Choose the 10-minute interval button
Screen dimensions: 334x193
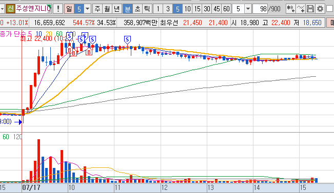click(x=187, y=9)
